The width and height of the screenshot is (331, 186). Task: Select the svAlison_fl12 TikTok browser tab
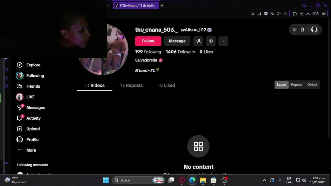[136, 5]
